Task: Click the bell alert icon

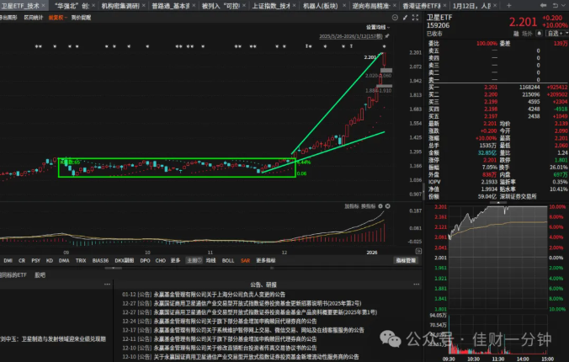Action: tap(540, 34)
